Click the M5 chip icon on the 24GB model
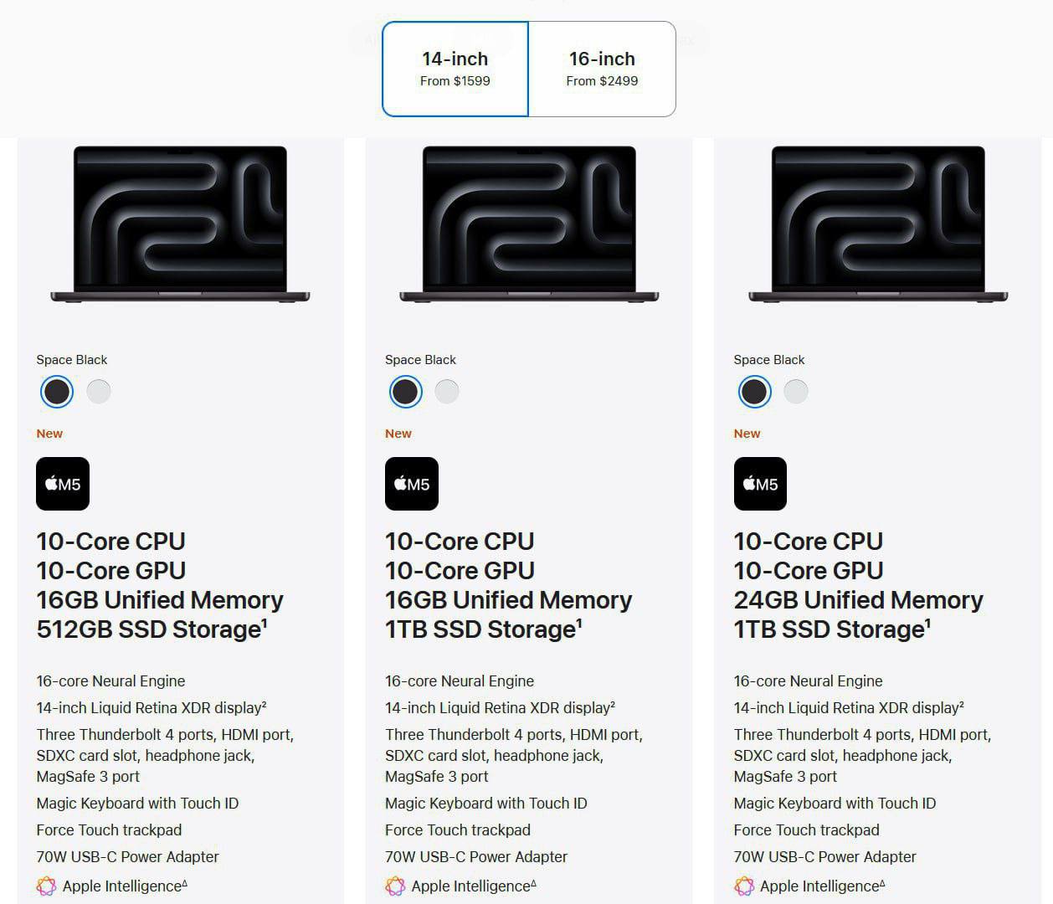The width and height of the screenshot is (1053, 904). pyautogui.click(x=760, y=484)
